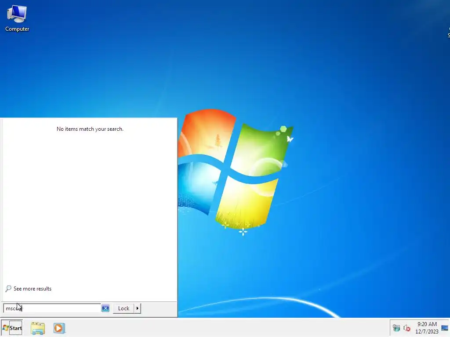Click inside the Start menu search field
Viewport: 450px width, 337px height.
tap(52, 308)
